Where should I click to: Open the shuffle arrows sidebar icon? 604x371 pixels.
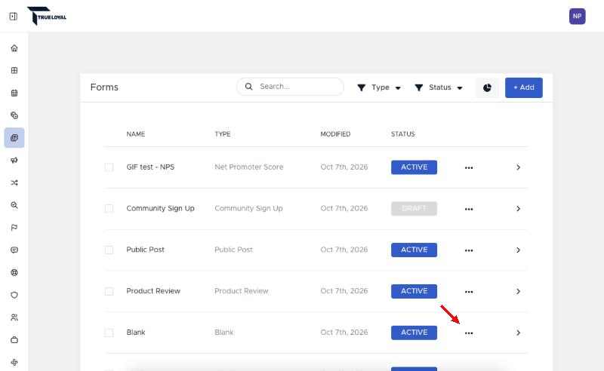pyautogui.click(x=14, y=182)
